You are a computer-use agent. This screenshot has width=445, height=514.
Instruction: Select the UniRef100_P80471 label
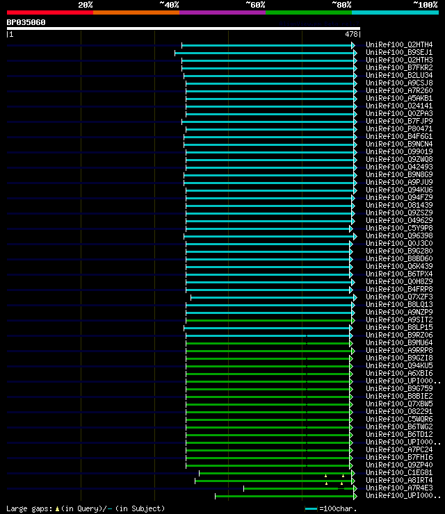click(x=399, y=128)
